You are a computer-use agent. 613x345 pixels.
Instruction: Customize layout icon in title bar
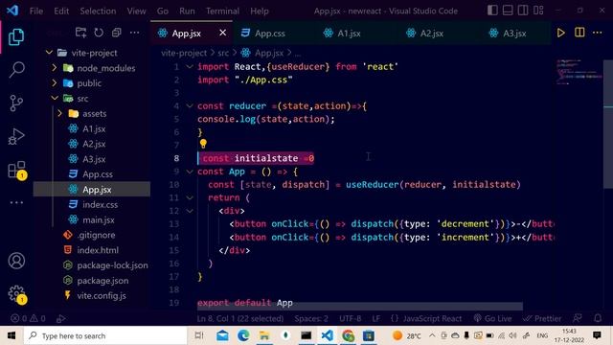tap(538, 11)
